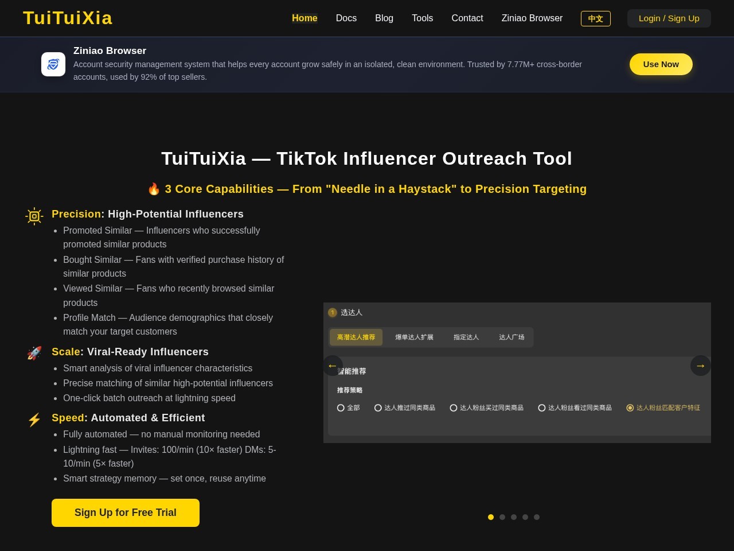The height and width of the screenshot is (551, 734).
Task: Click the Speed lightning bolt icon
Action: pos(34,420)
